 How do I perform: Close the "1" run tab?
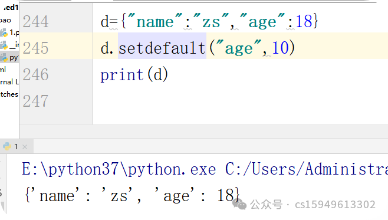pyautogui.click(x=25, y=147)
